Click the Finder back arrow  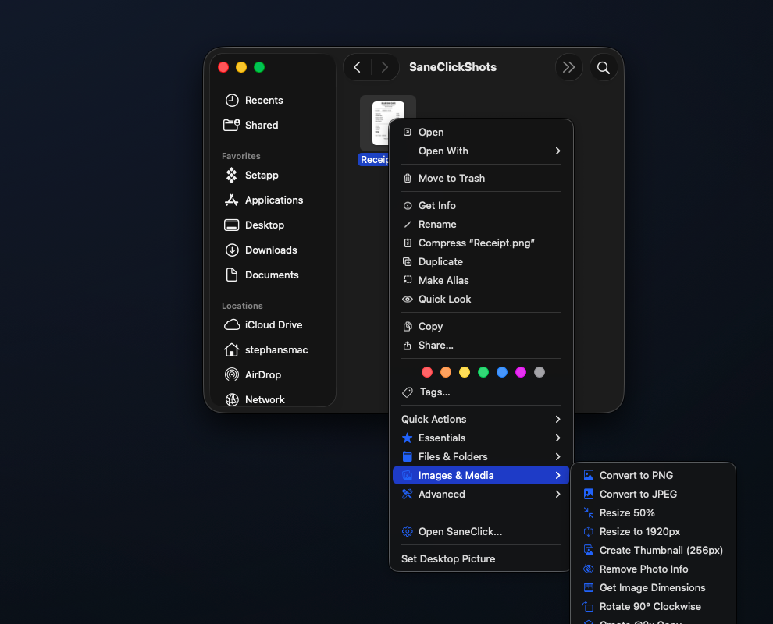358,67
